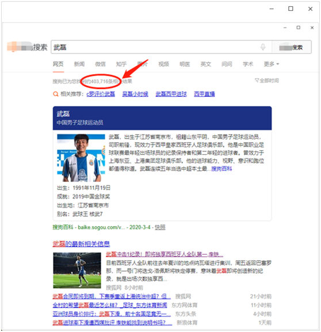
Task: Switch to the 微信 tab
Action: pos(100,64)
